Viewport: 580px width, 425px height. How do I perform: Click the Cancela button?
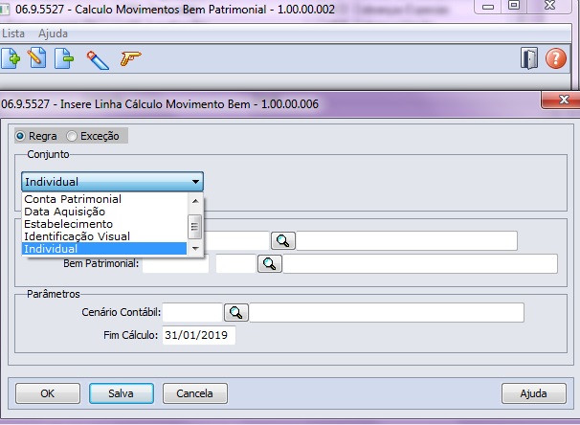click(x=195, y=393)
